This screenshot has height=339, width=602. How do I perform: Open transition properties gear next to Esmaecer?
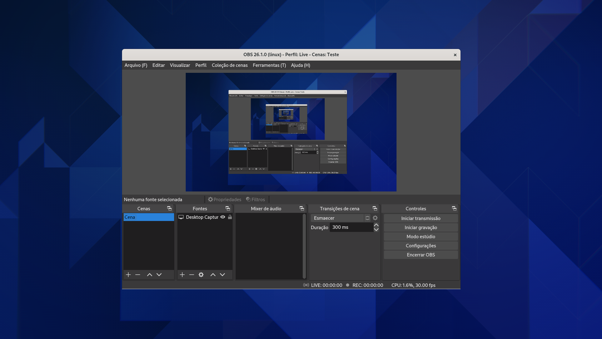click(x=375, y=218)
